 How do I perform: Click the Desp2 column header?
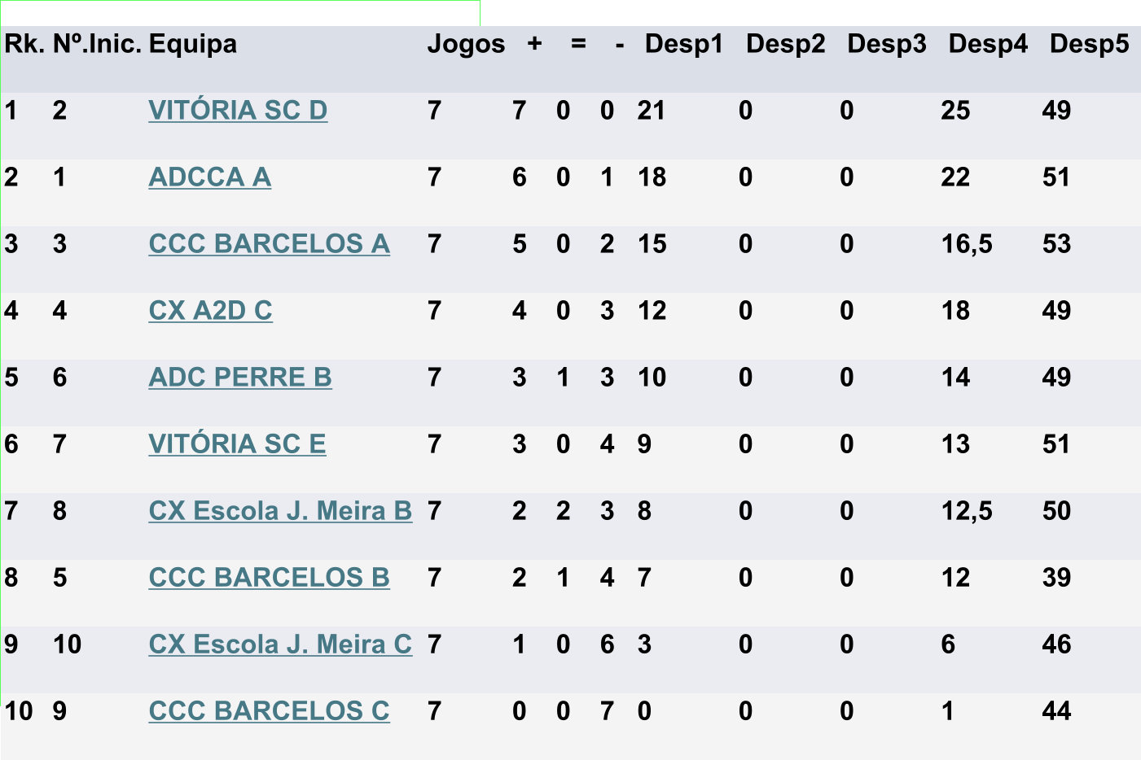tap(785, 44)
